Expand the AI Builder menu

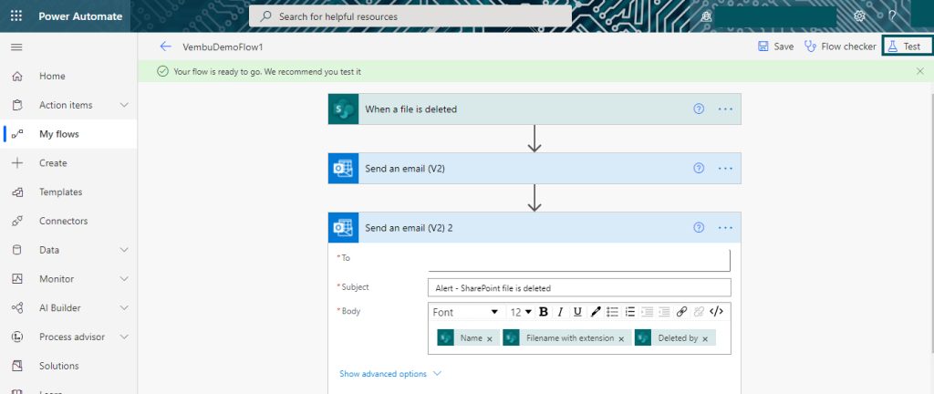click(x=124, y=307)
